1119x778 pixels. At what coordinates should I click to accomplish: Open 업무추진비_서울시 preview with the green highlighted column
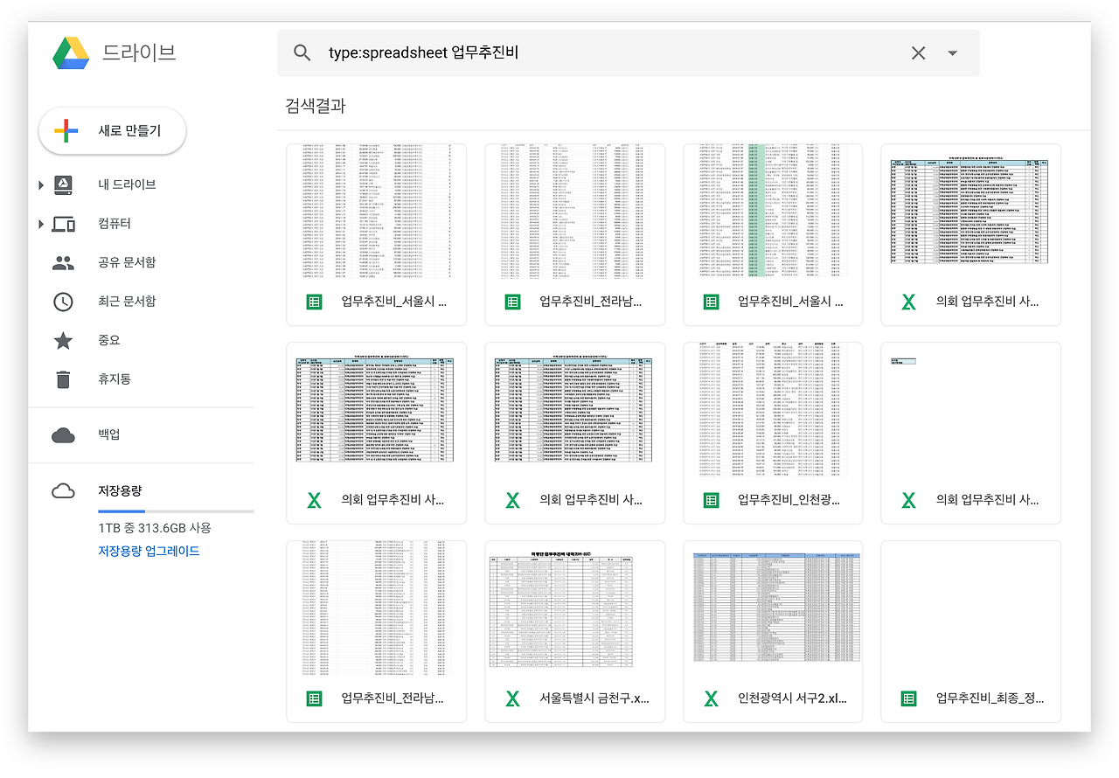point(773,212)
